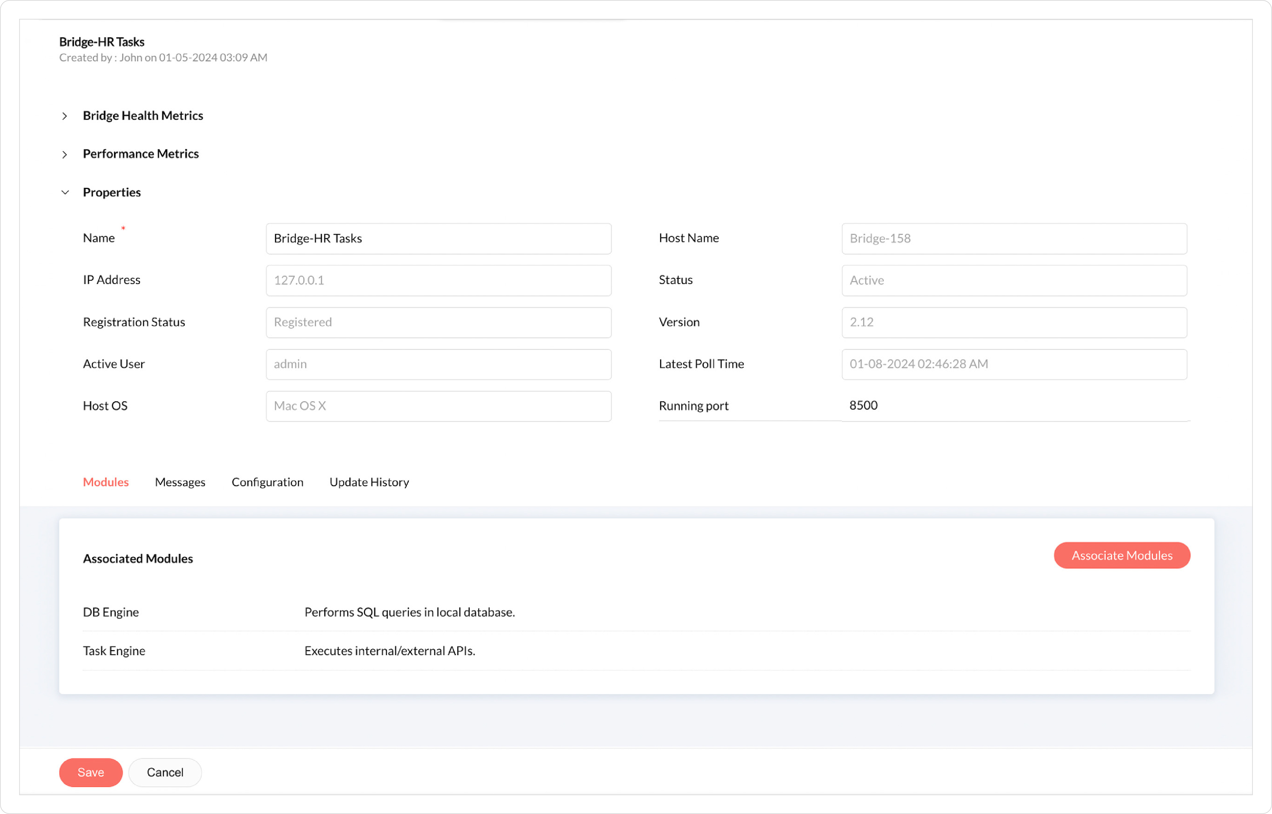
Task: Click the Host Name field
Action: (x=1014, y=238)
